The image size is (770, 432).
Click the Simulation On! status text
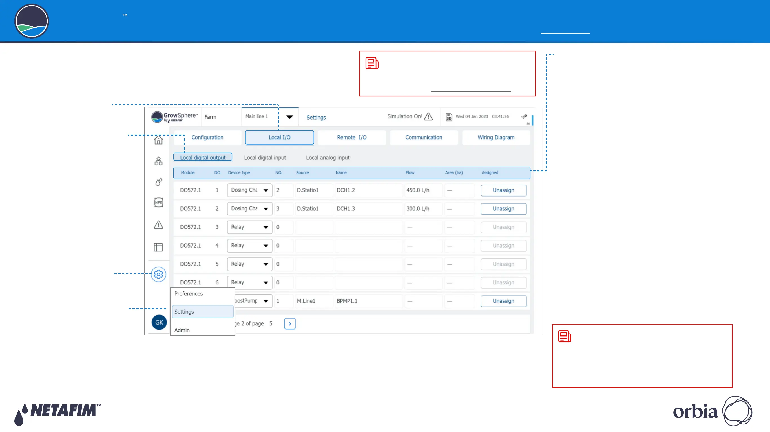(x=405, y=116)
